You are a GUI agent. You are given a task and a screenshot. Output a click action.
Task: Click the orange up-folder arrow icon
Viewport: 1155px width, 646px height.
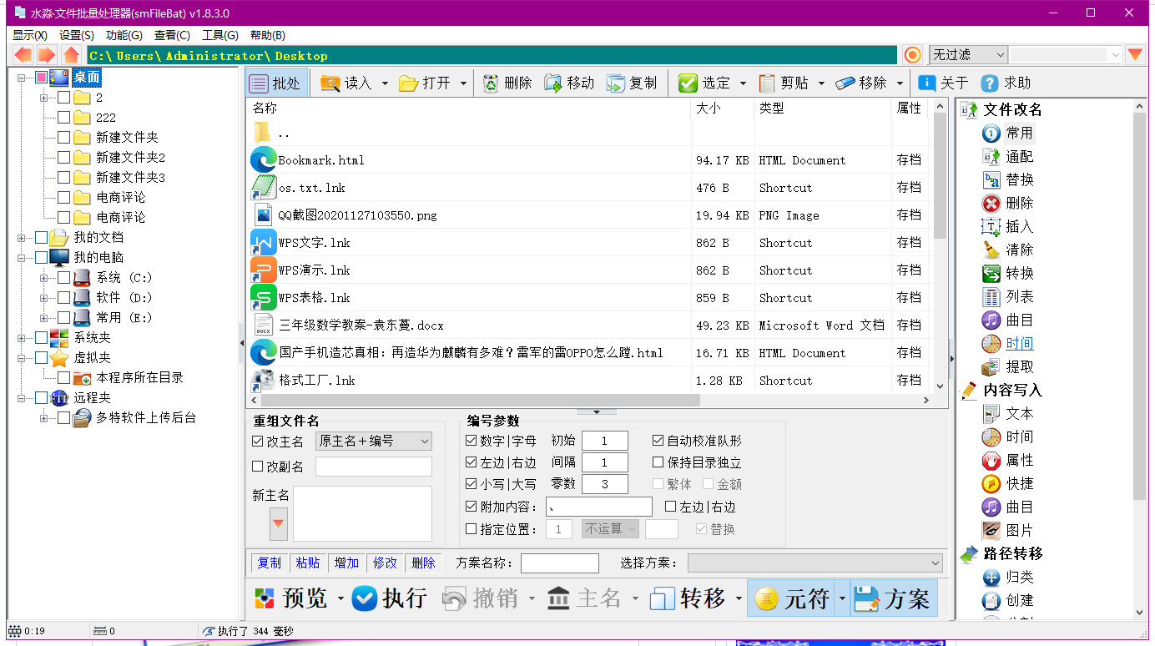(x=71, y=55)
